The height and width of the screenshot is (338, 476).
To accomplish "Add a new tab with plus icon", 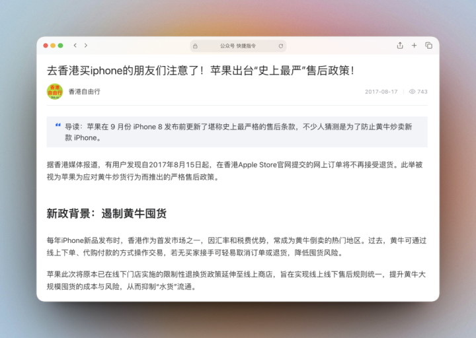I will [x=414, y=46].
